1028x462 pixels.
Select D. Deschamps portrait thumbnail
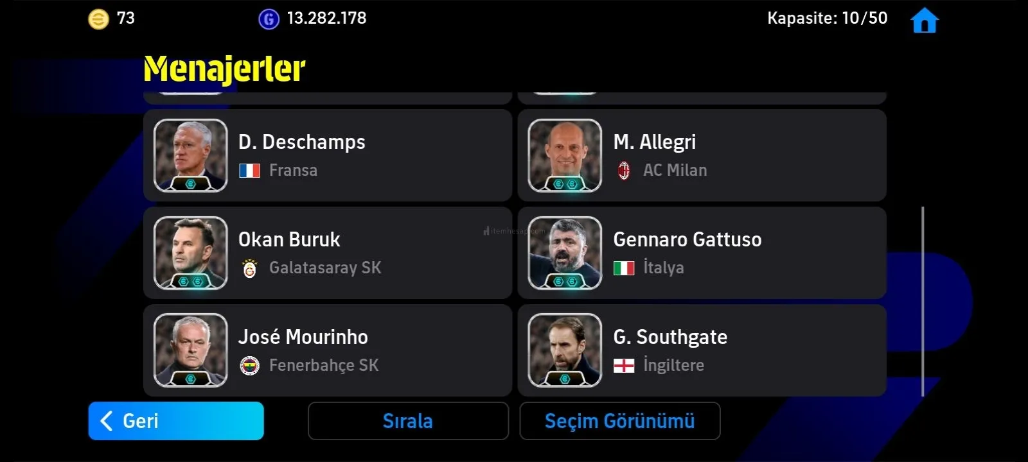[190, 155]
